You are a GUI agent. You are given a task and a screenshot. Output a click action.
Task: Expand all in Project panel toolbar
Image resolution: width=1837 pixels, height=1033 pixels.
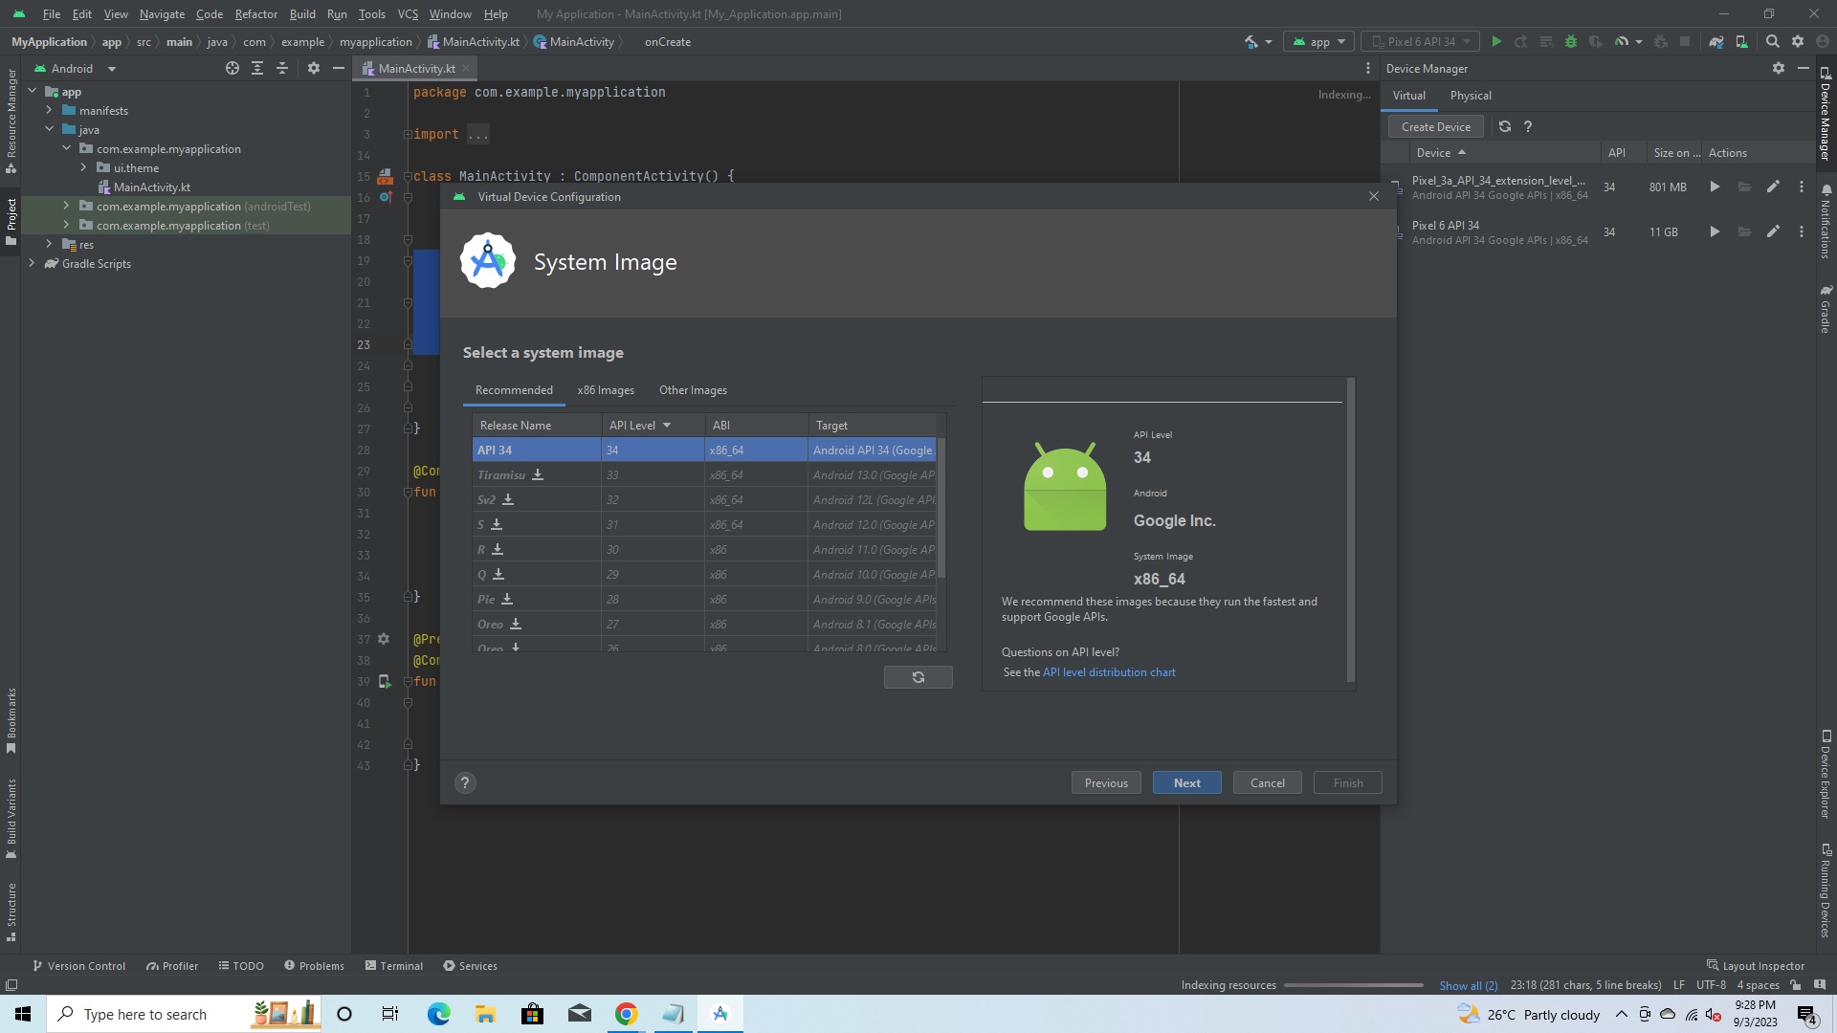[257, 69]
